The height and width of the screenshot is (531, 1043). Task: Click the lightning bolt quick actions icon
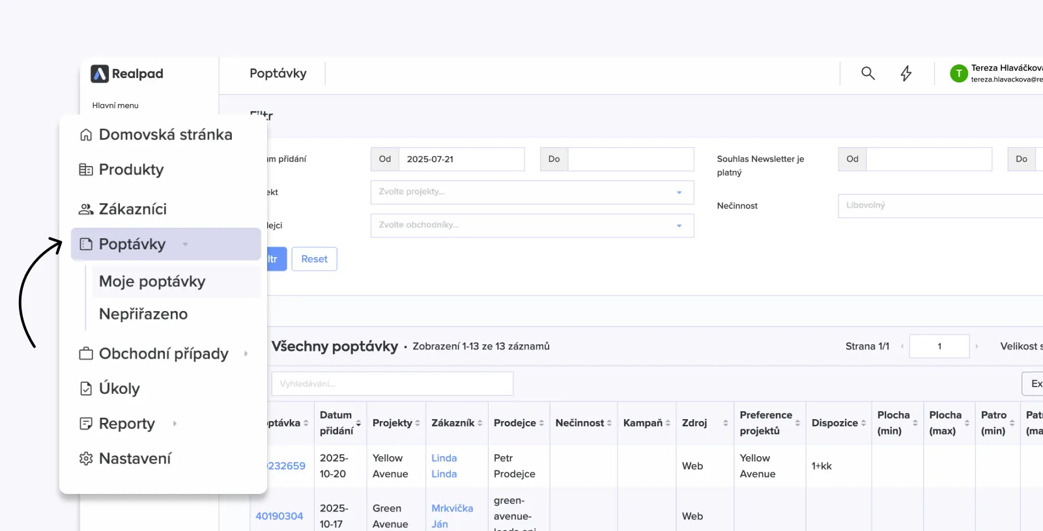tap(906, 74)
